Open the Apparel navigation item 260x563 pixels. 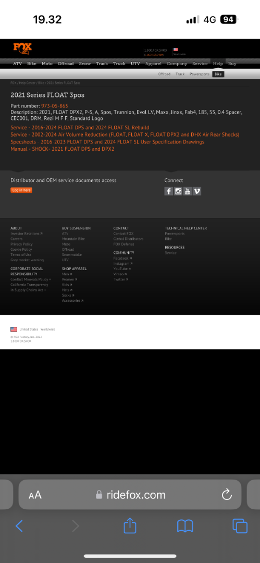tap(153, 64)
